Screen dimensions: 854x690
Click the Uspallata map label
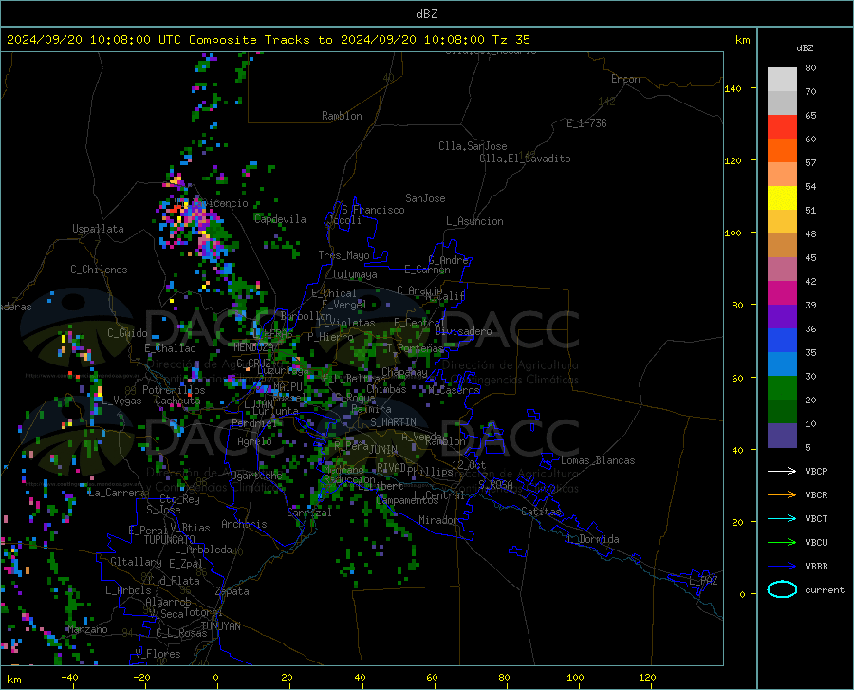click(x=98, y=229)
